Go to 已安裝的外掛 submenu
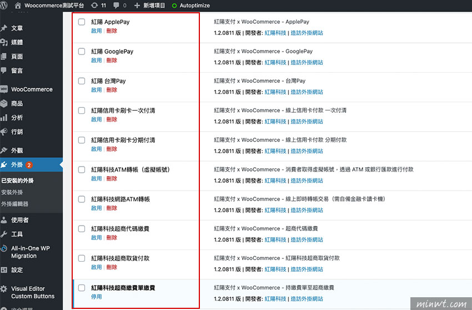This screenshot has height=310, width=472. pyautogui.click(x=17, y=181)
